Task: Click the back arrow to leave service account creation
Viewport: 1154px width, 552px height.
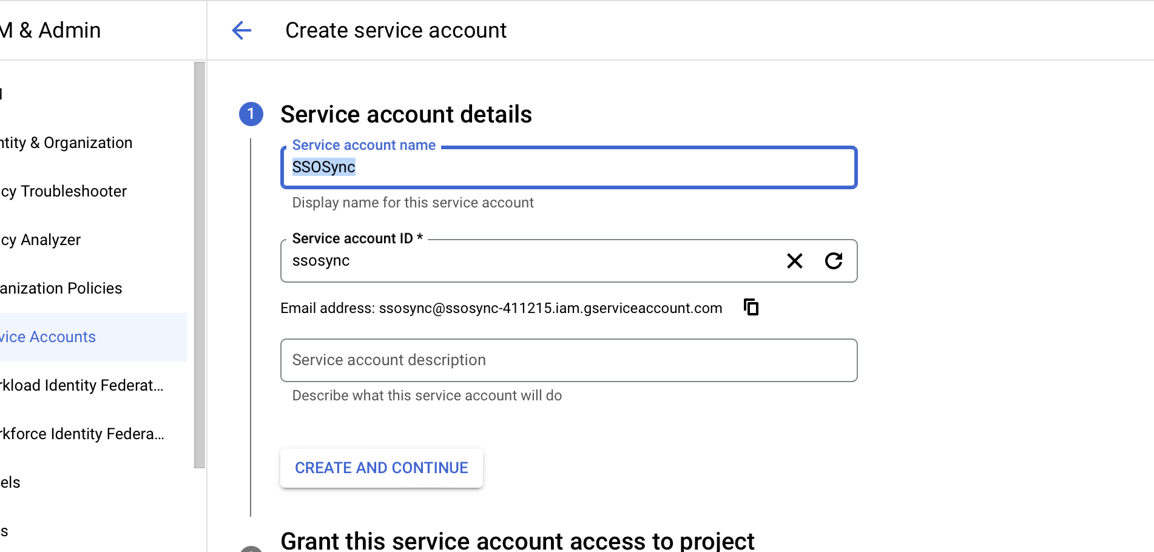Action: click(x=241, y=30)
